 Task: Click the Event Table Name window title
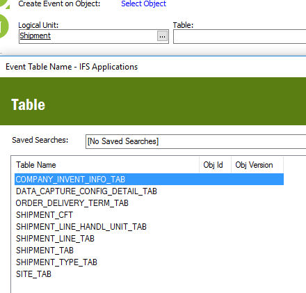(72, 67)
